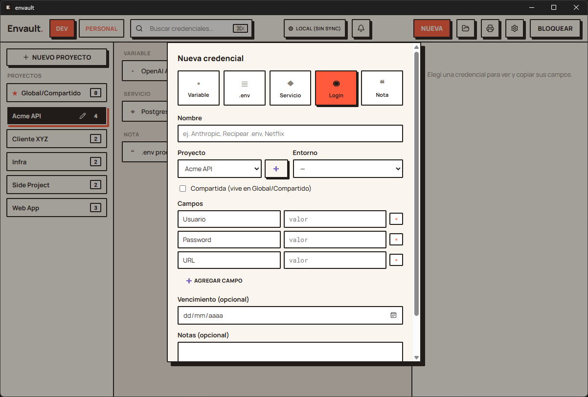Screen dimensions: 588x397
Task: Remove the URL field
Action: 396,260
